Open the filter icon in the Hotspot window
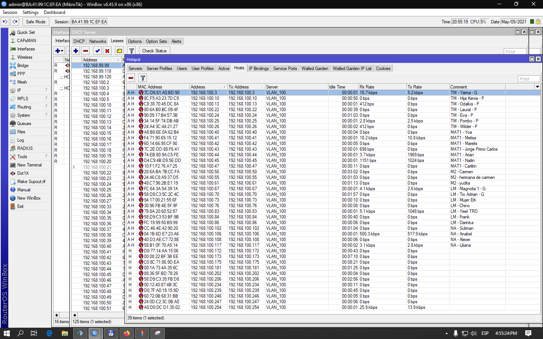This screenshot has height=339, width=543. point(143,78)
